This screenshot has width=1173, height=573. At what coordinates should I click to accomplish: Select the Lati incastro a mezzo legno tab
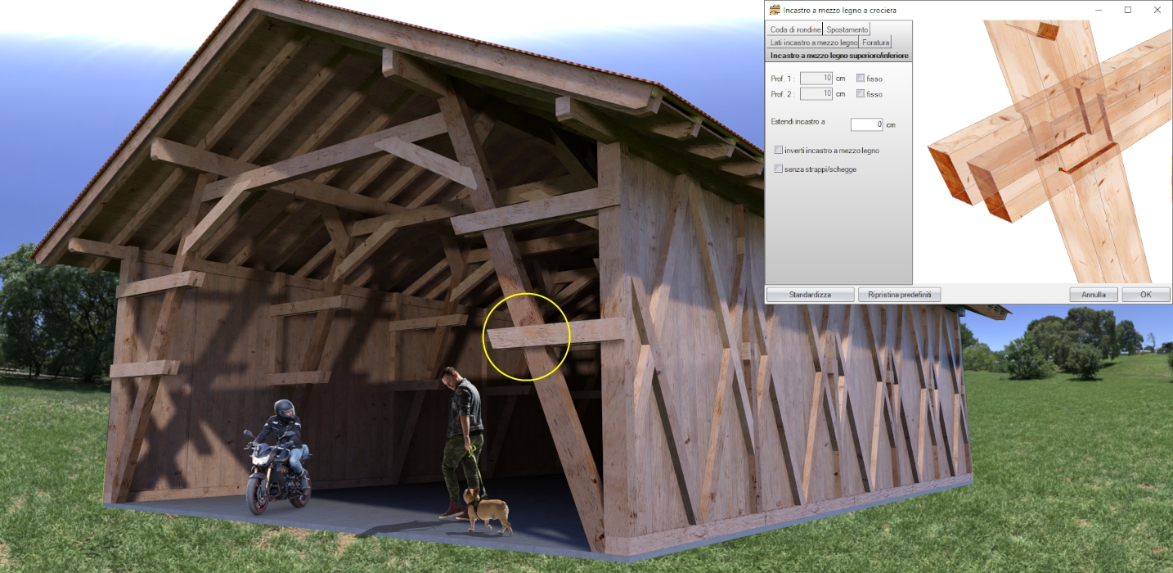point(813,42)
